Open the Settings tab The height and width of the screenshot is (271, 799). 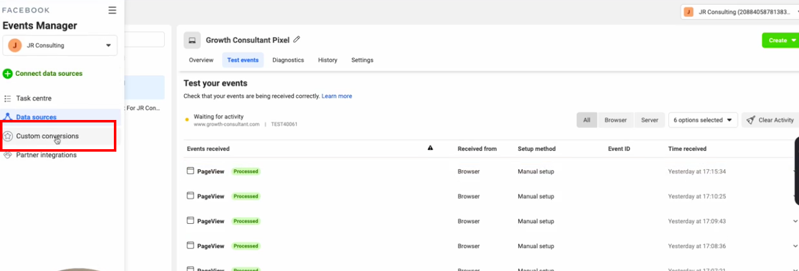click(362, 60)
